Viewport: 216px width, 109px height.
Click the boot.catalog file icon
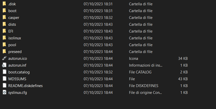(4, 72)
